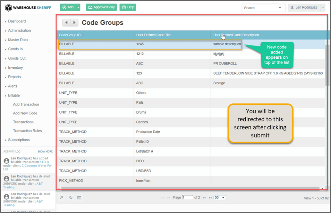Expand the Inventory sidebar section
331x213 pixels.
click(x=15, y=68)
